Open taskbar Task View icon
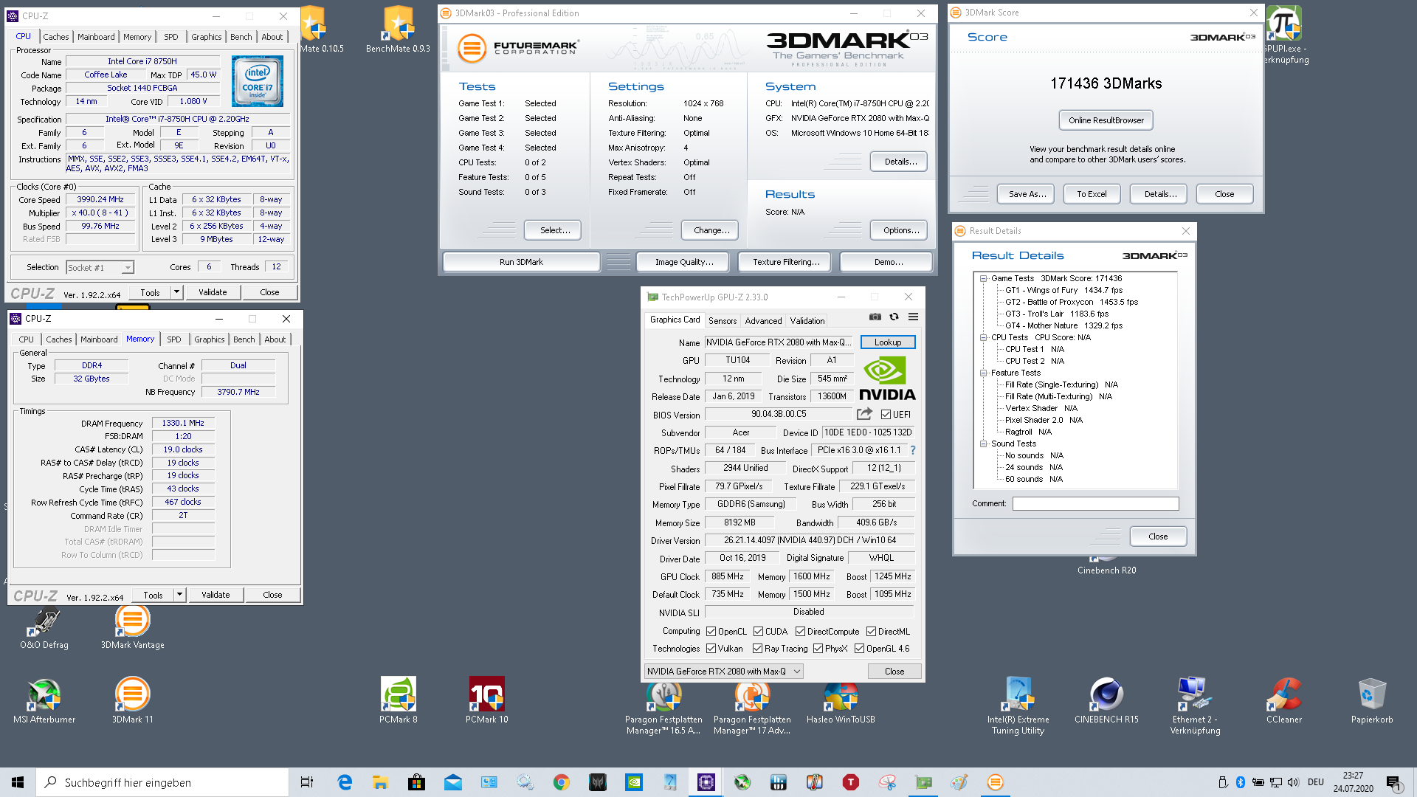Screen dimensions: 1417x797 click(307, 782)
